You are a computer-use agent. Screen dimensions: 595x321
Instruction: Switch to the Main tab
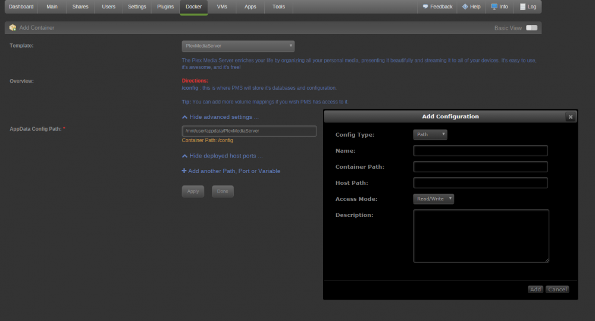click(52, 7)
